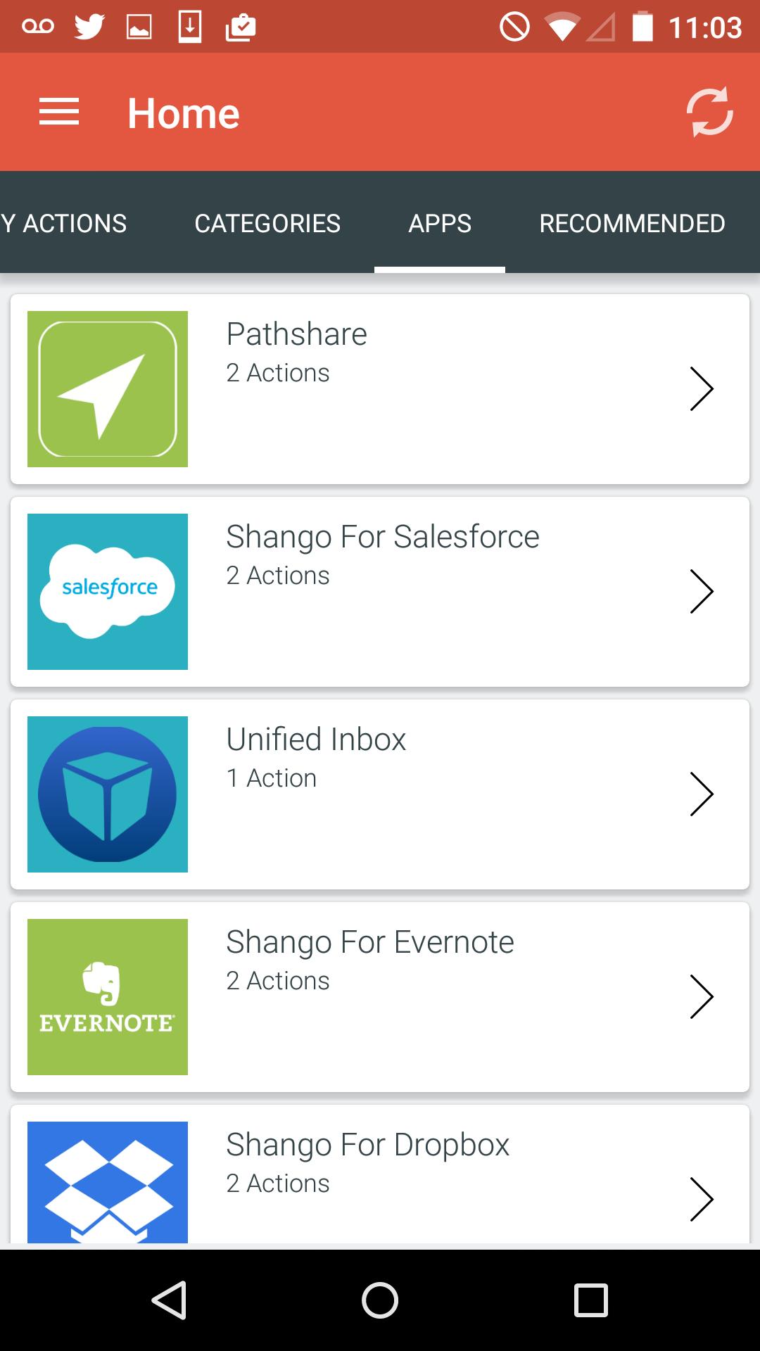Tap the refresh sync icon
760x1351 pixels.
(x=709, y=112)
